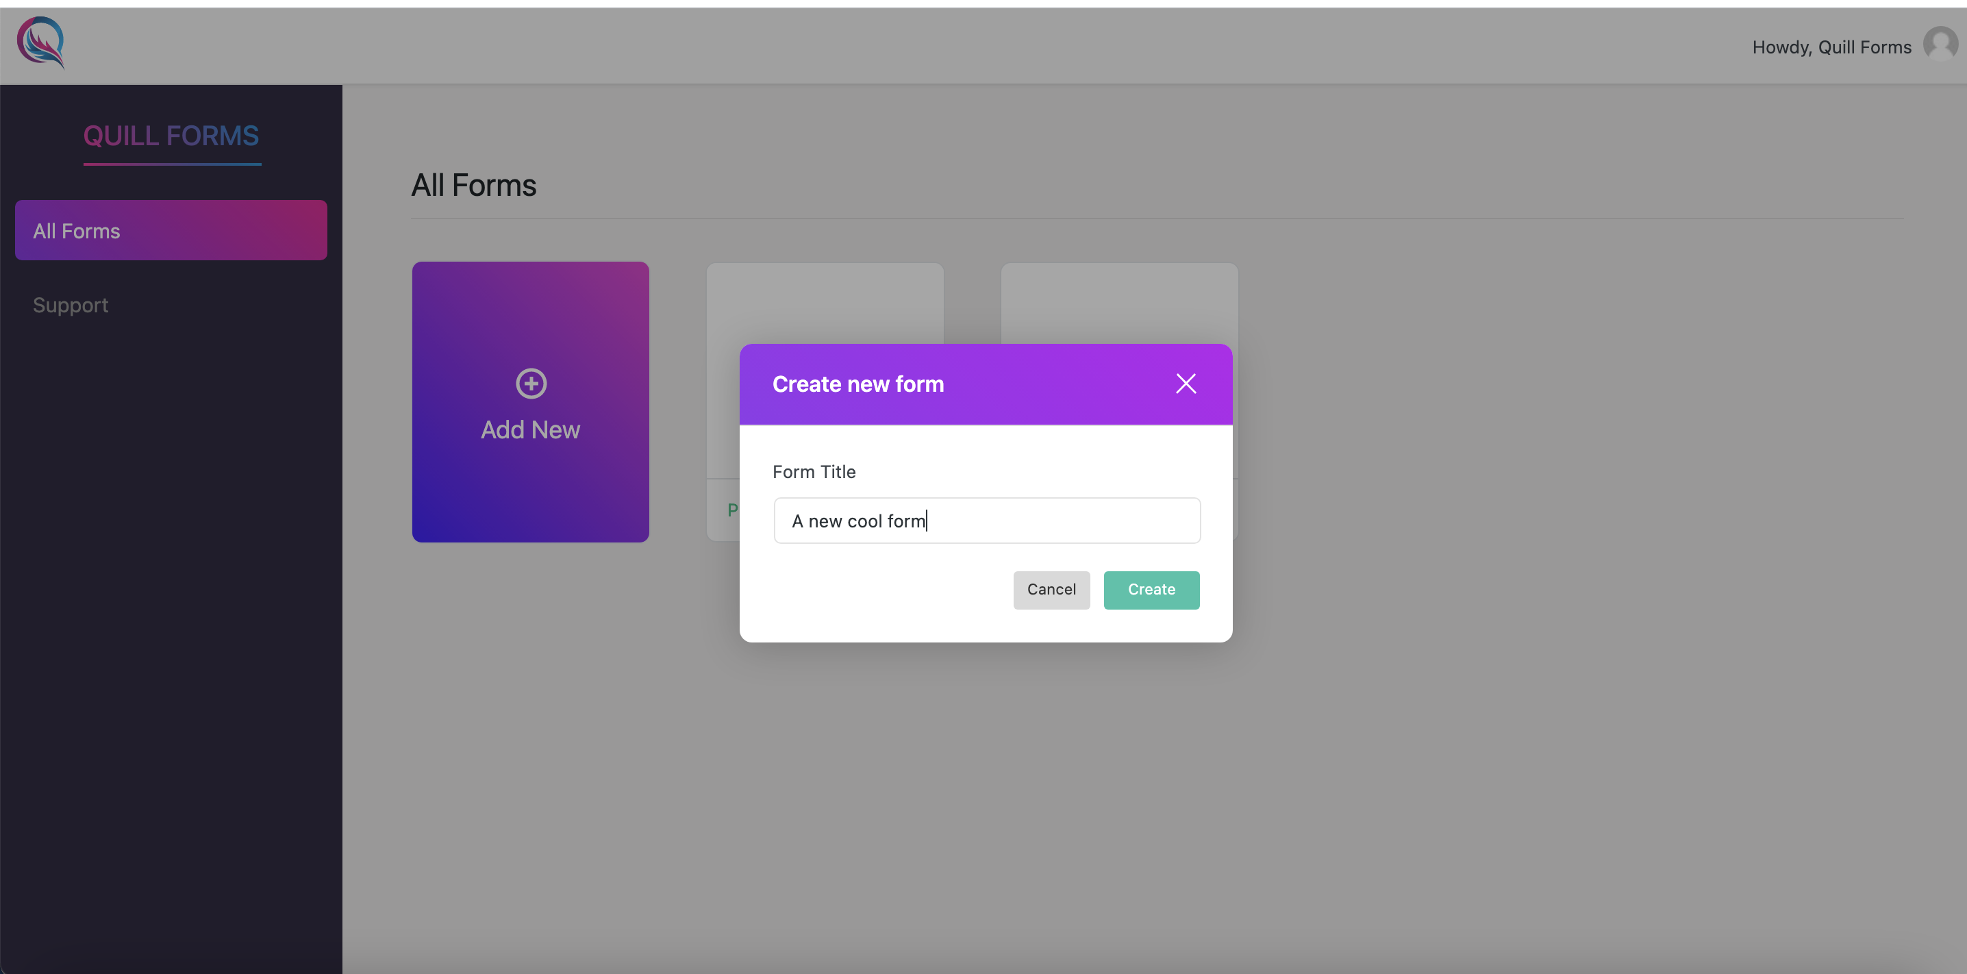Open Support from the sidebar
This screenshot has width=1967, height=974.
71,305
